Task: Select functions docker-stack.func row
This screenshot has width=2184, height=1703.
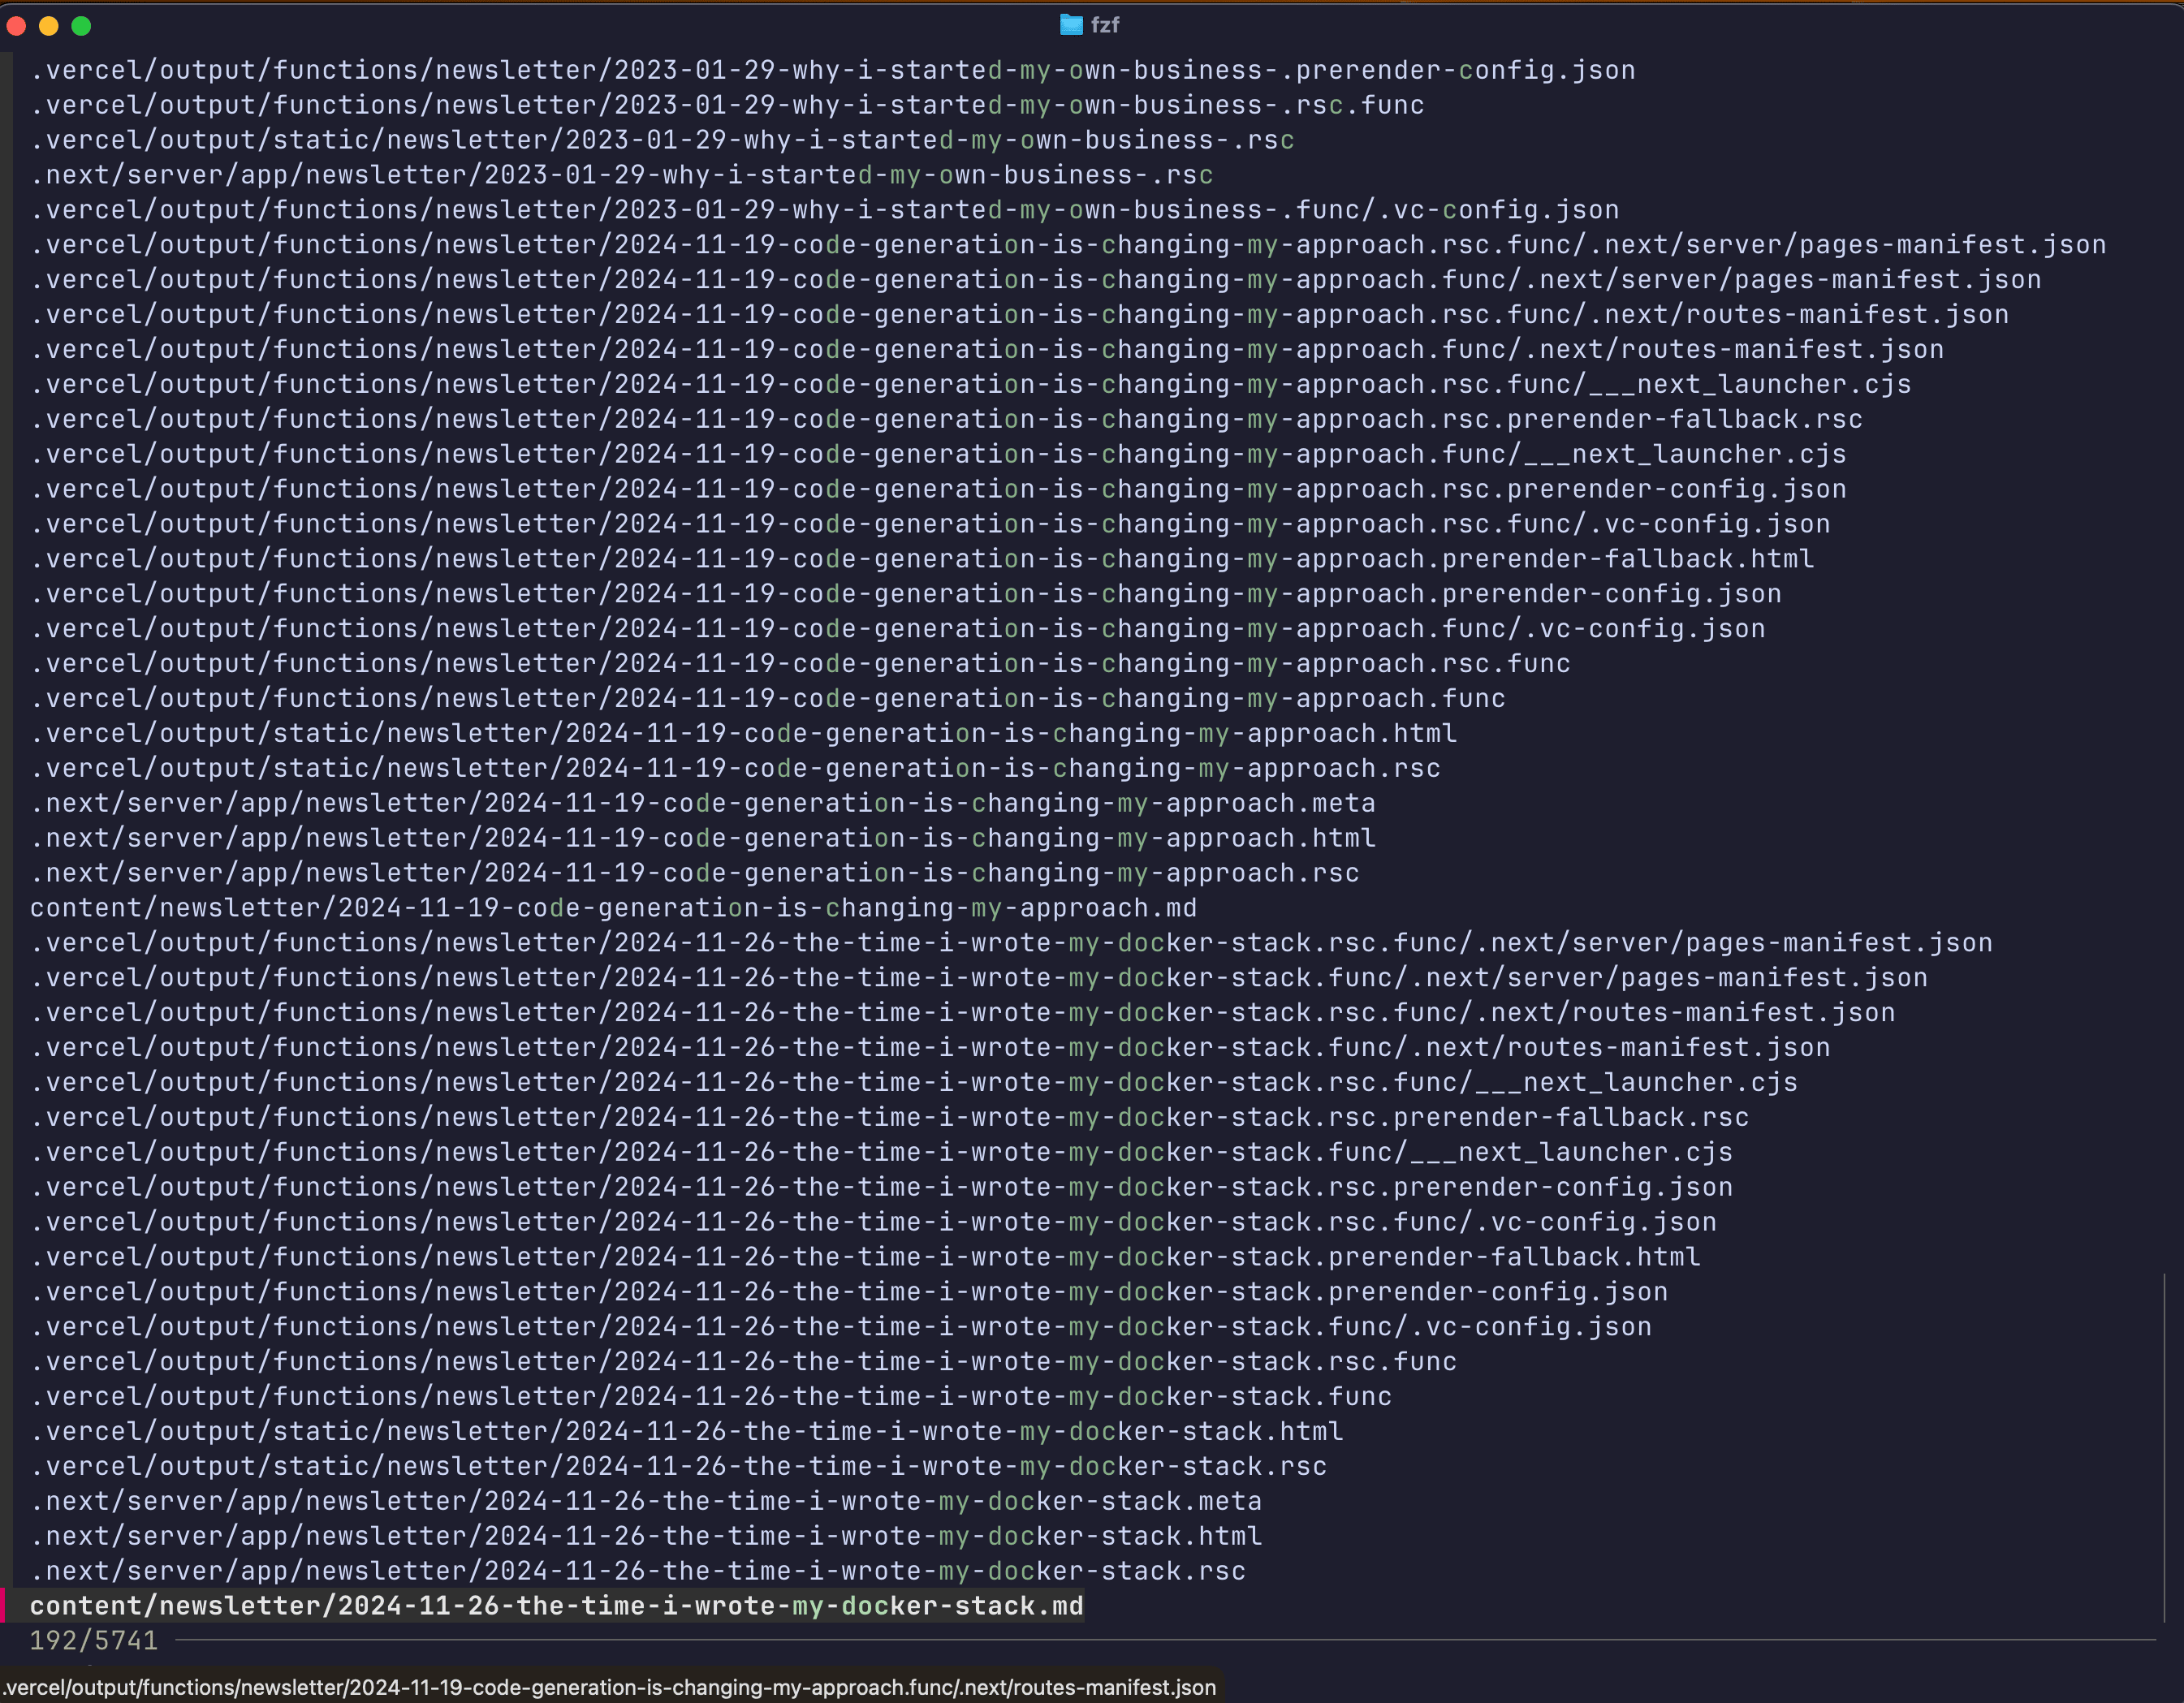Action: point(711,1397)
